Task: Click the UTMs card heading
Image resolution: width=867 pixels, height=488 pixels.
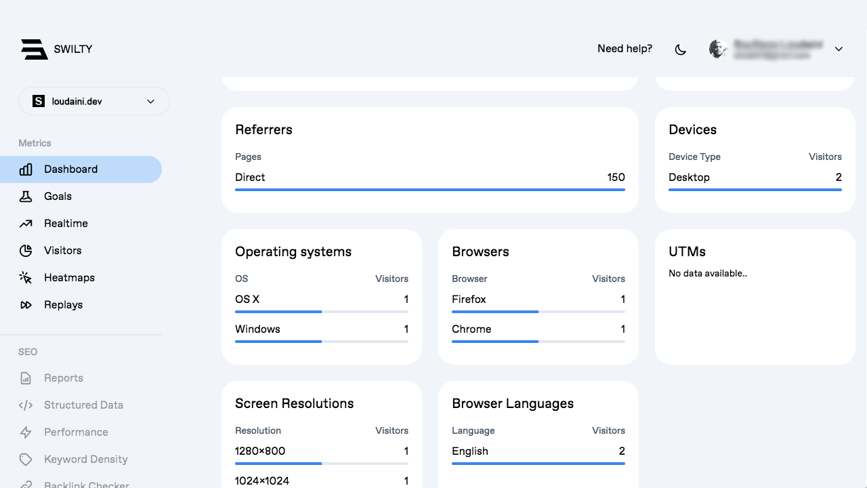Action: (687, 251)
